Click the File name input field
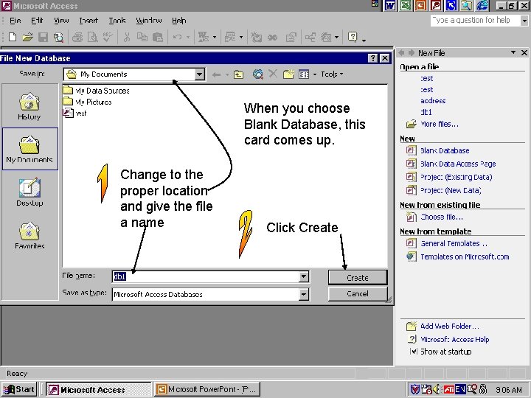531x398 pixels. [x=206, y=276]
